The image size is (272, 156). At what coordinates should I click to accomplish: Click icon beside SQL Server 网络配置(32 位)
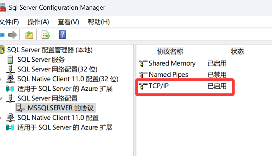pyautogui.click(x=10, y=69)
